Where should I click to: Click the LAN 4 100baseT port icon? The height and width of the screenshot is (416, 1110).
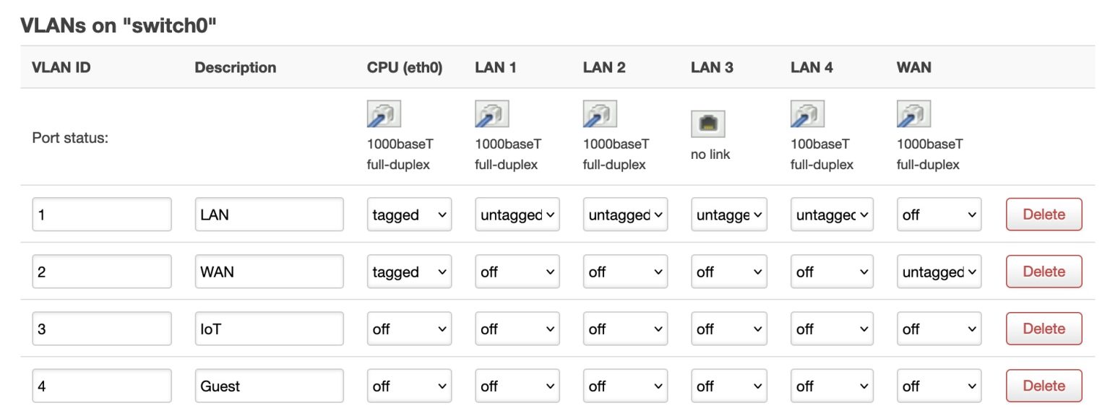tap(806, 113)
